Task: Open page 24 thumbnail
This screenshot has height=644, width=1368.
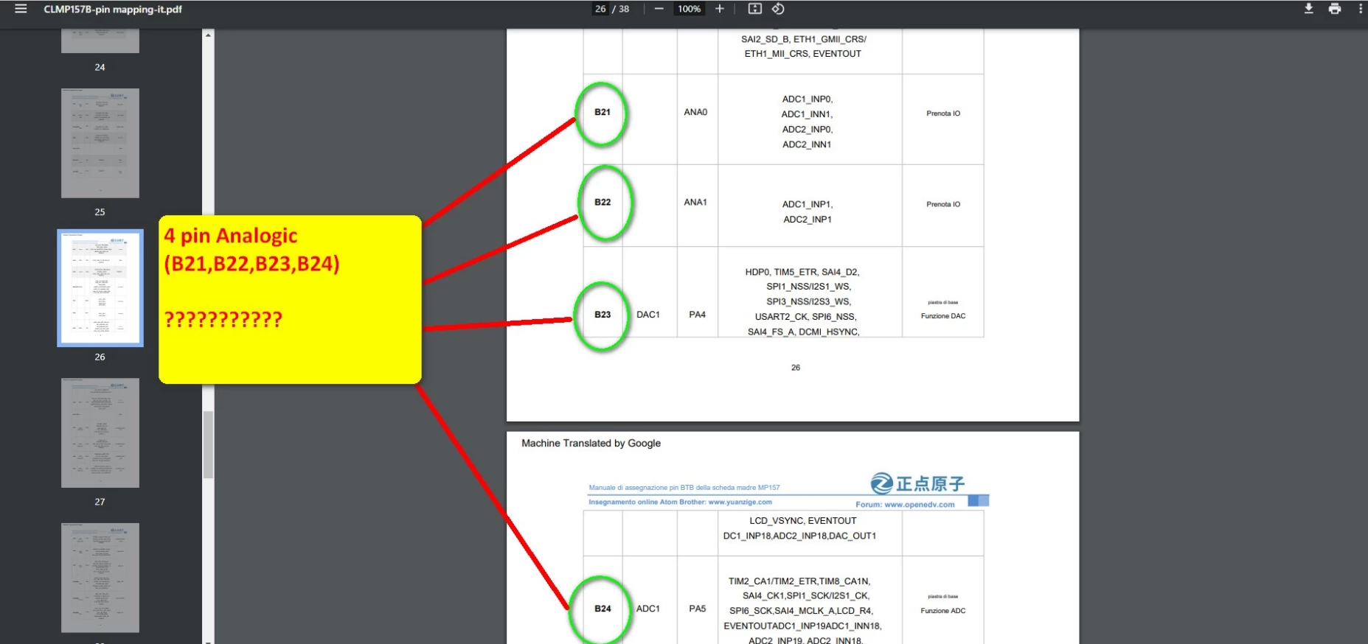Action: click(x=100, y=41)
